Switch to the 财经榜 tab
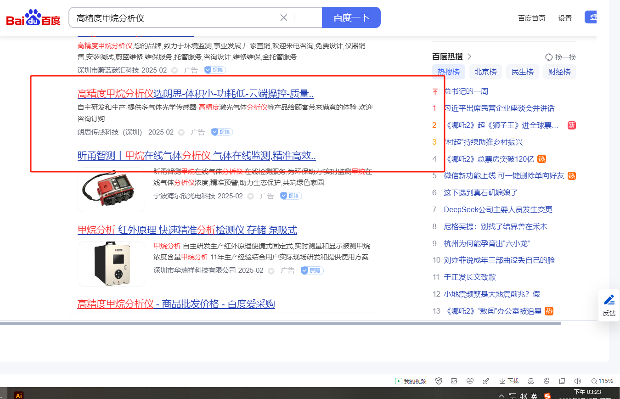The width and height of the screenshot is (620, 399). tap(559, 72)
